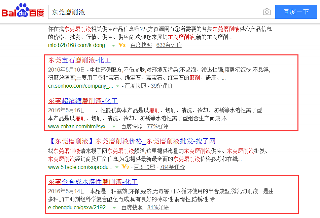The height and width of the screenshot is (218, 320).
Task: Click the cn.sonhoo.com/company_... URL
Action: [x=81, y=86]
